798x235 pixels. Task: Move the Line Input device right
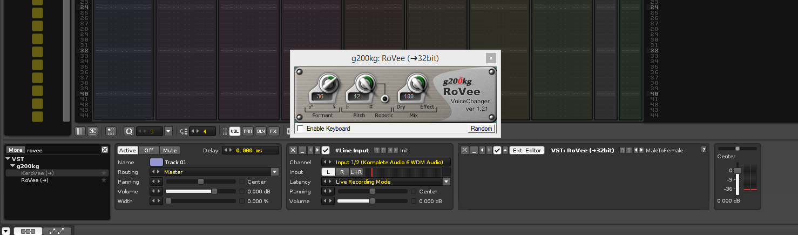(317, 150)
